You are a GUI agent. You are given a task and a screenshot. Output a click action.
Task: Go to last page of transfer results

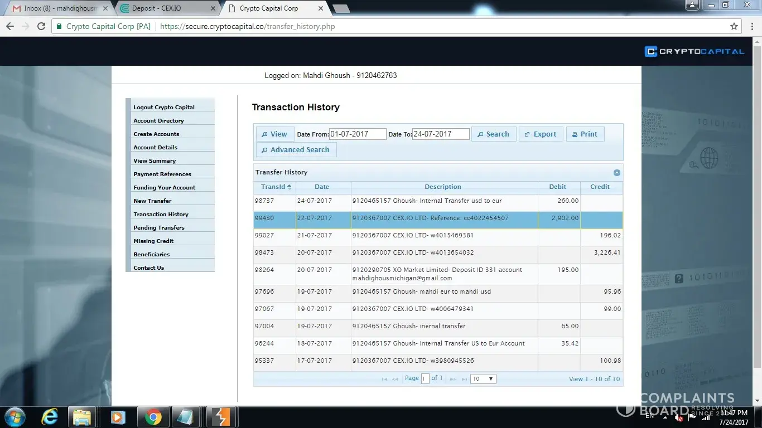click(464, 379)
